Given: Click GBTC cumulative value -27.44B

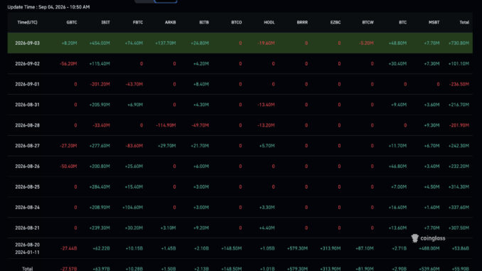Looking at the screenshot, I should (68, 248).
